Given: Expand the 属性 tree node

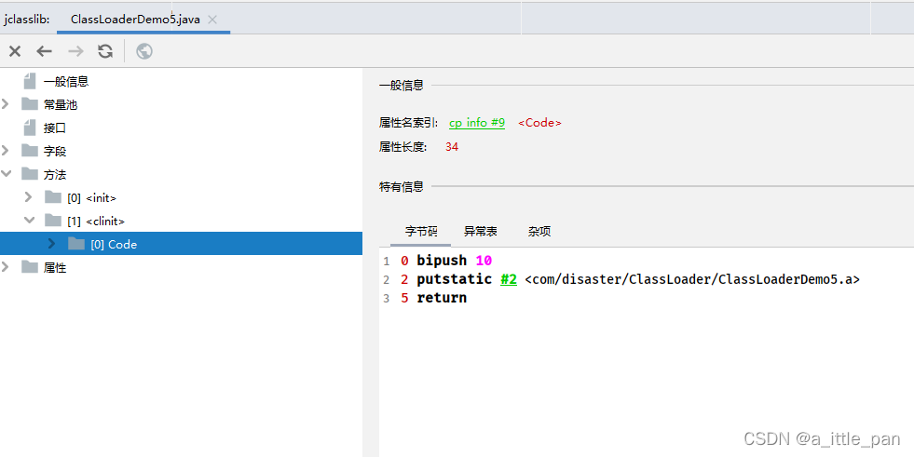Looking at the screenshot, I should 6,267.
